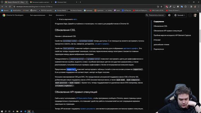Click the Chrome taskbar icon
The width and height of the screenshot is (201, 113).
(x=29, y=111)
